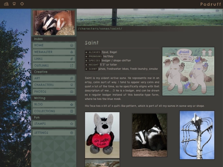Screen dimensions: 223x167
Task: Click the Creative section header
Action: tap(40, 72)
